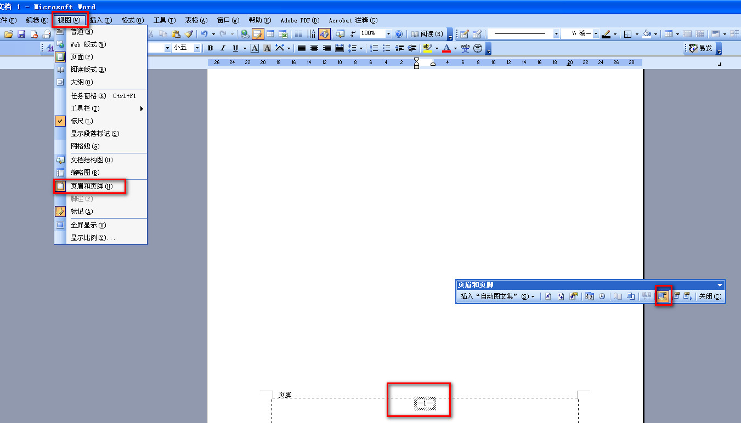The image size is (741, 423).
Task: Switch between header and footer icon
Action: click(664, 296)
